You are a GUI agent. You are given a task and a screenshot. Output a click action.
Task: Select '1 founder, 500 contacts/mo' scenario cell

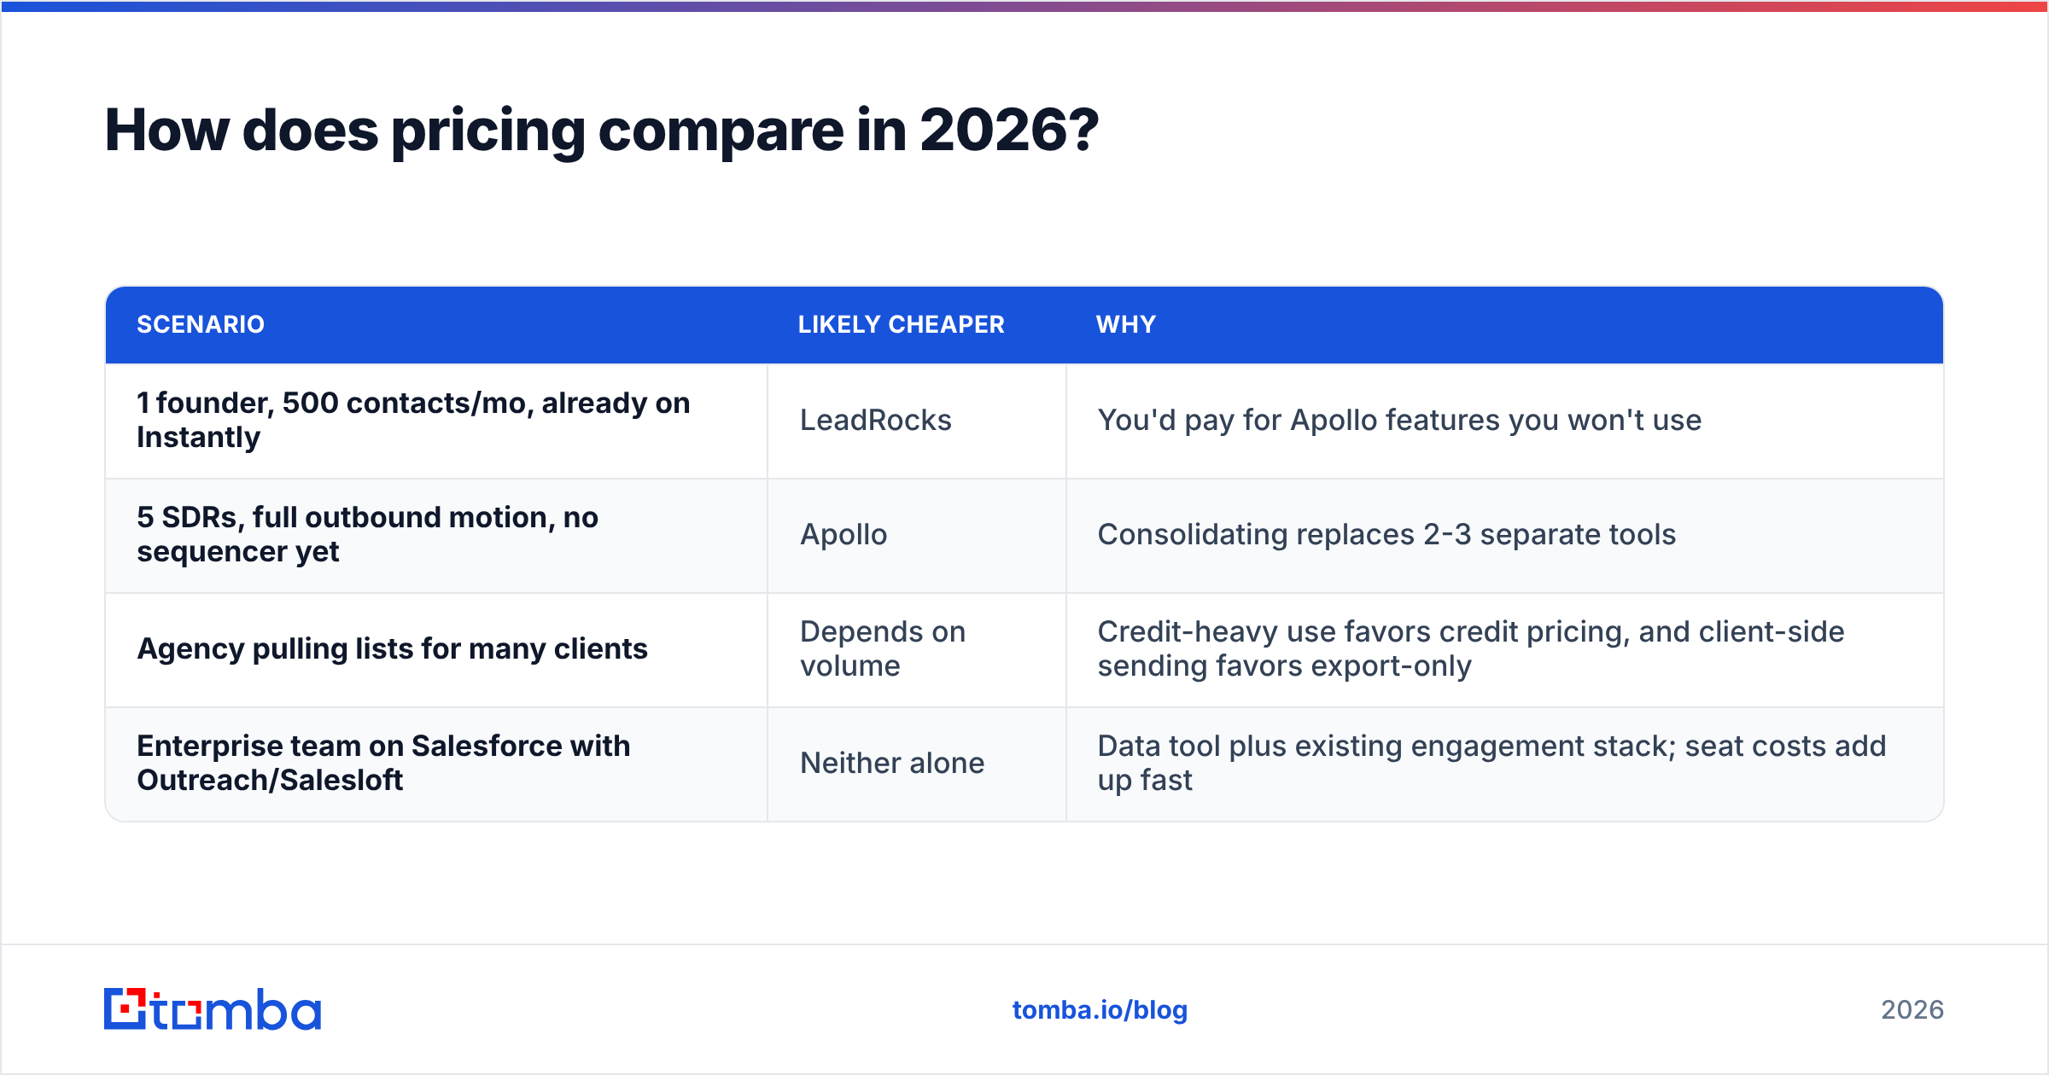coord(436,421)
